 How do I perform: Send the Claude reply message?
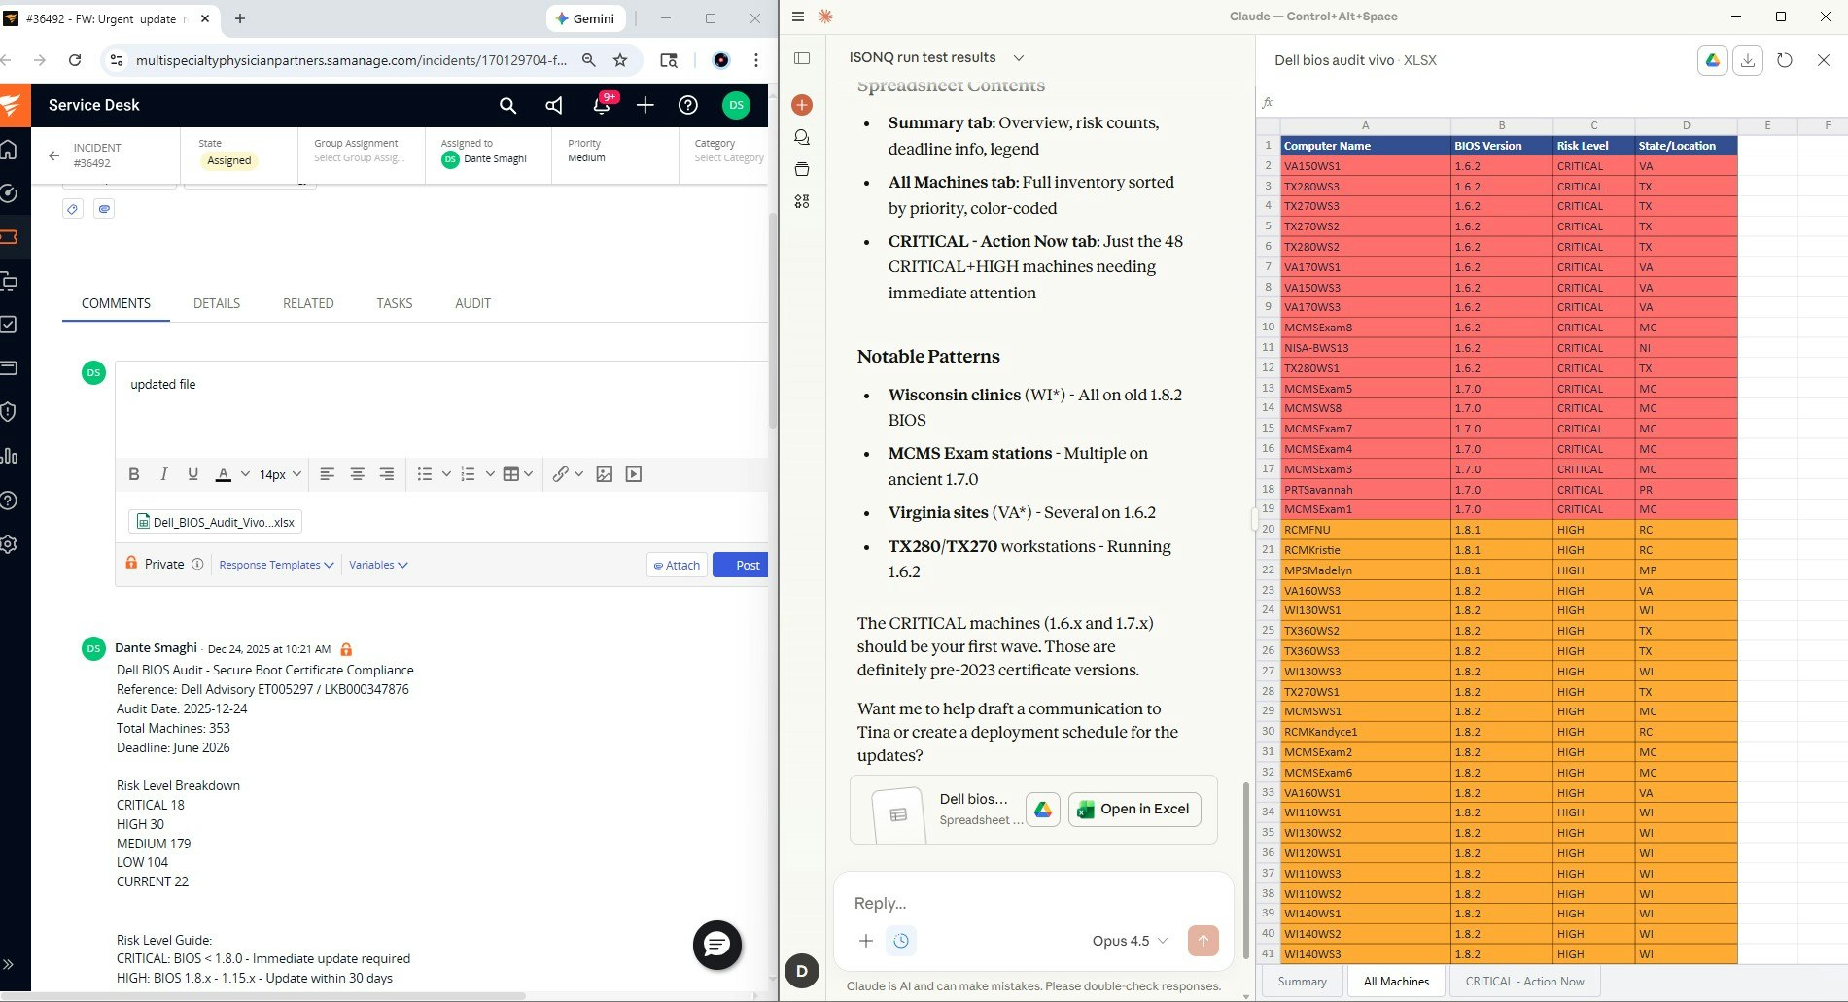point(1203,941)
